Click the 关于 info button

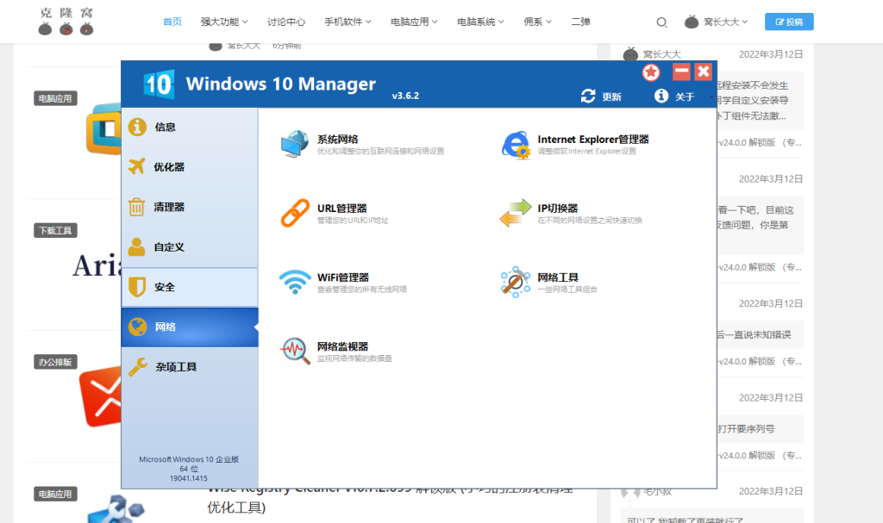coord(674,97)
